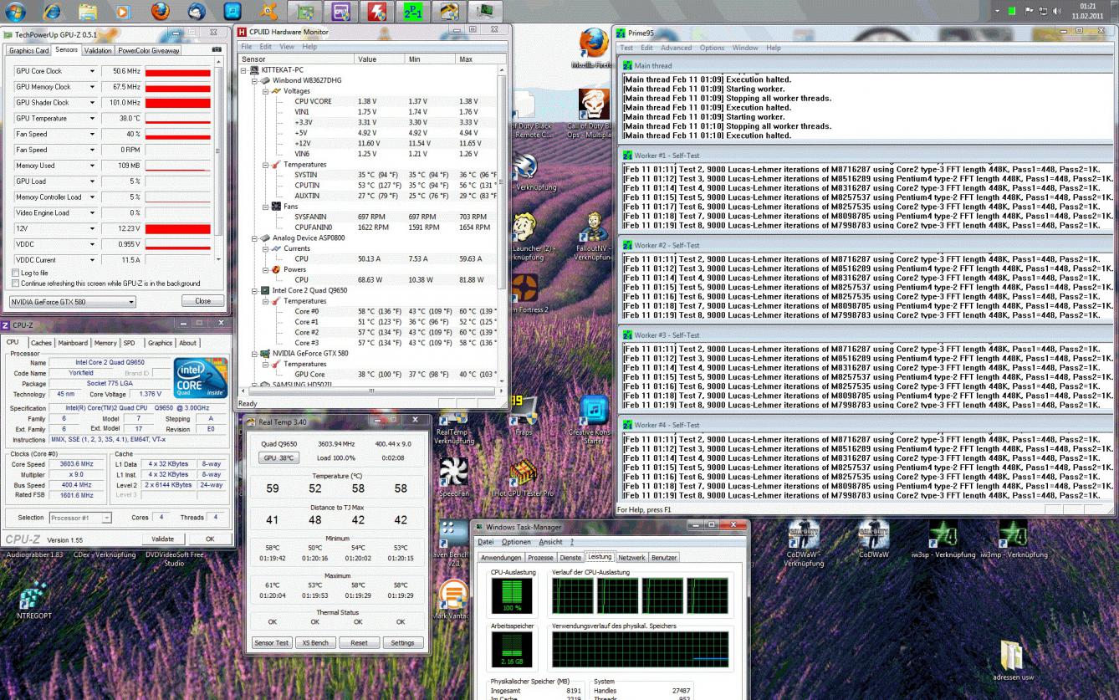Open CPU-Z processor selection dropdown
1119x700 pixels.
[x=80, y=518]
